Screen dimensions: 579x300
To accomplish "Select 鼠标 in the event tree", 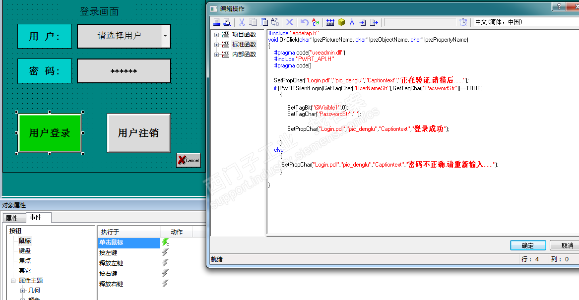I will [25, 241].
